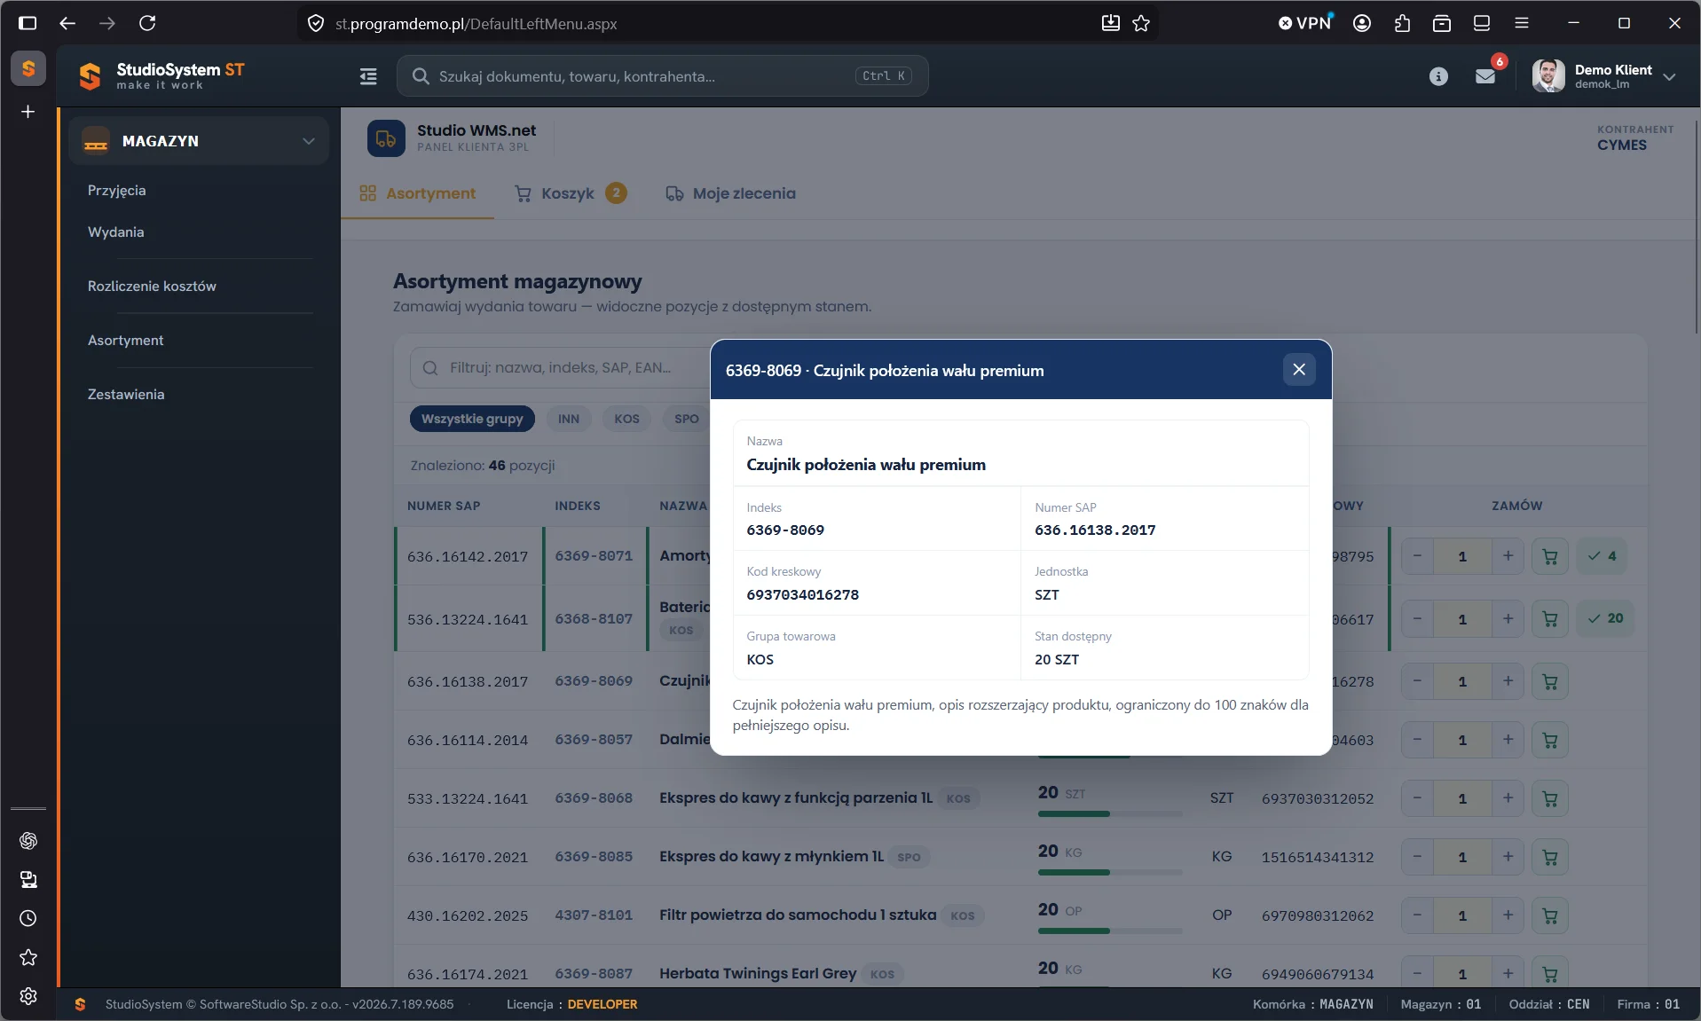This screenshot has height=1021, width=1701.
Task: Go to Zestawienia in side menu
Action: [126, 394]
